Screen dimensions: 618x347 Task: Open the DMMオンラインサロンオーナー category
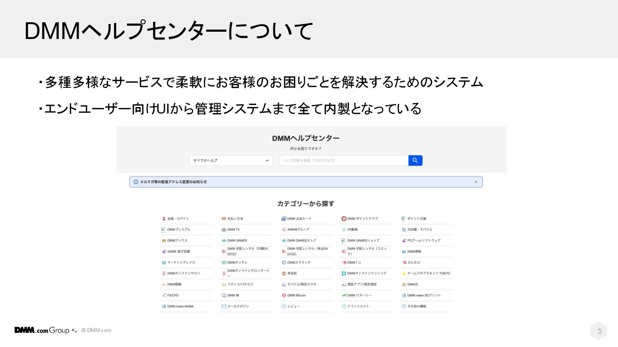tap(246, 273)
